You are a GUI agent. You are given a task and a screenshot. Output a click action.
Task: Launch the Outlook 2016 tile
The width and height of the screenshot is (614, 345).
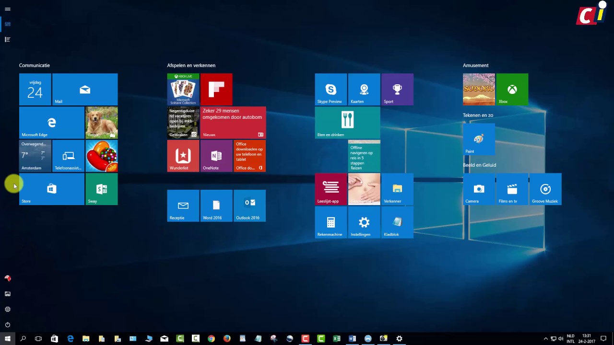(249, 206)
